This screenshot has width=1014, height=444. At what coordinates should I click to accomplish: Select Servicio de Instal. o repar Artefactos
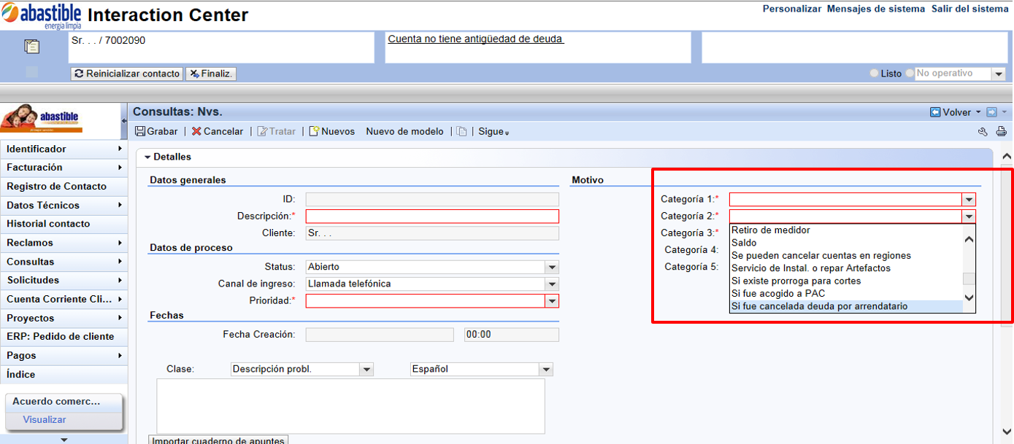846,268
